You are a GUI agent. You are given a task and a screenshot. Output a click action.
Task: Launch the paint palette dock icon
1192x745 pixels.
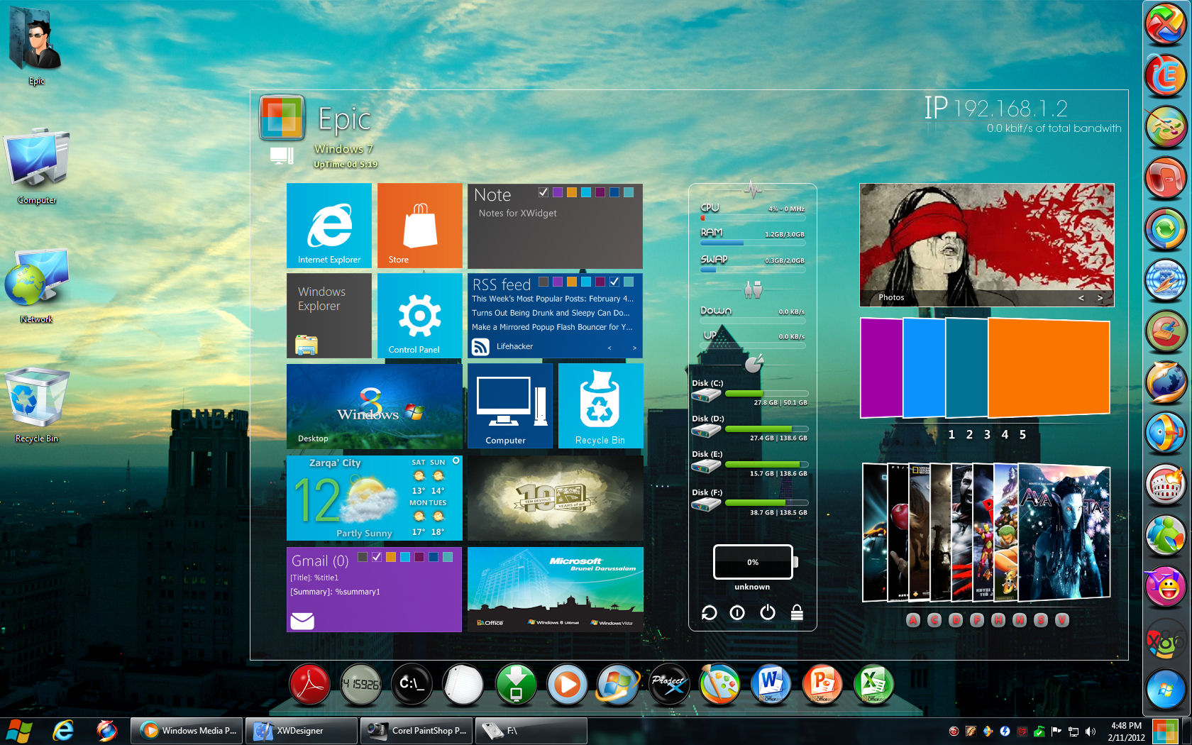(x=719, y=684)
